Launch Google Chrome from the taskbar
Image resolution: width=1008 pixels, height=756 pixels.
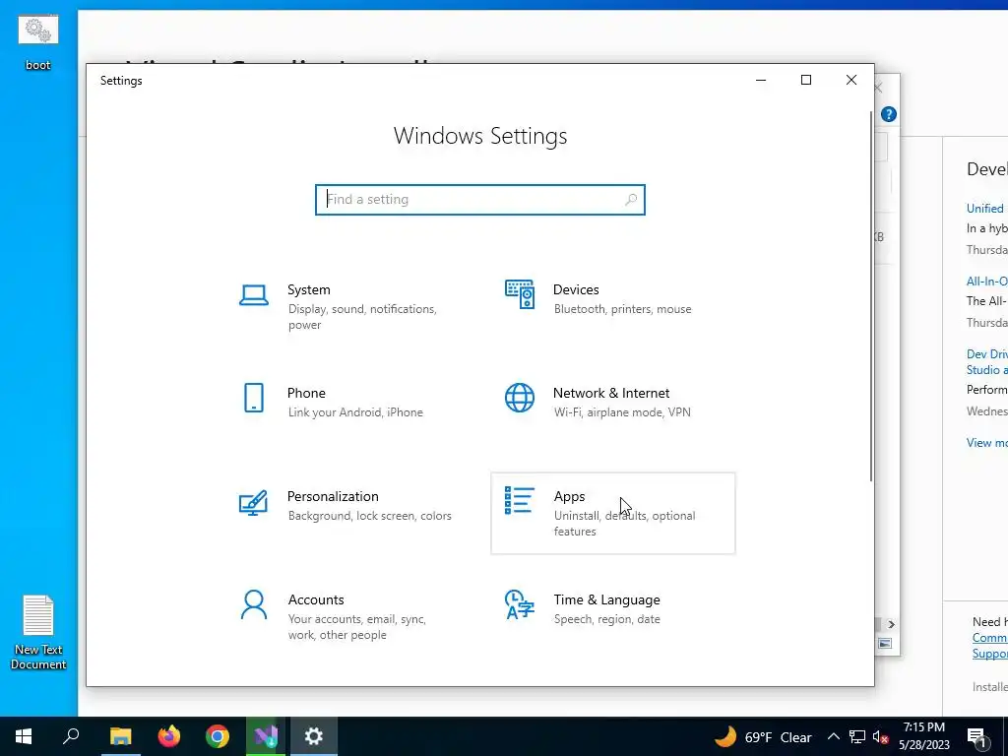coord(218,736)
